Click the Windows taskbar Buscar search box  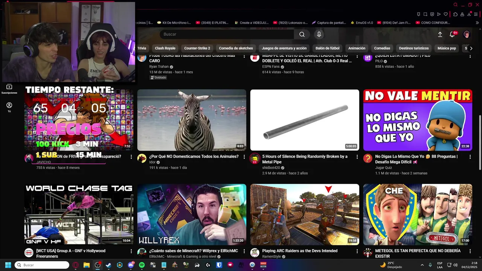42,265
